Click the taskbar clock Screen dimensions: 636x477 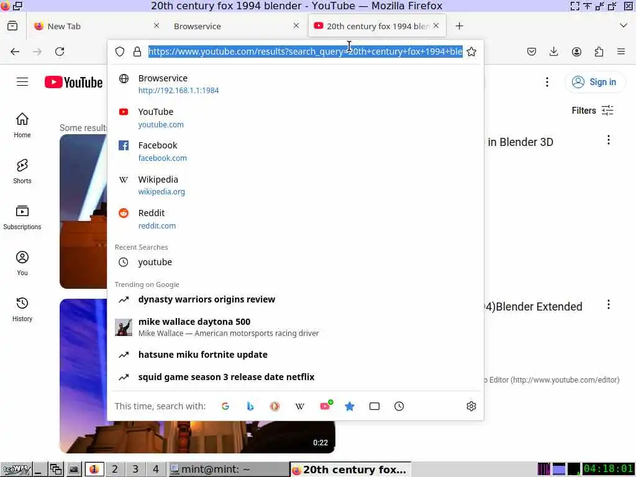click(x=609, y=469)
